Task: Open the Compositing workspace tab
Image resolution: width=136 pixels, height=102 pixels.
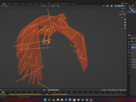Action: [x=56, y=4]
